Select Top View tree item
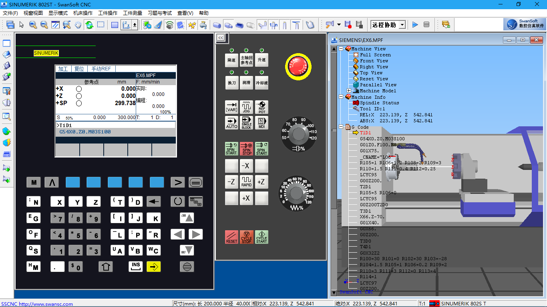This screenshot has height=307, width=547. click(371, 73)
